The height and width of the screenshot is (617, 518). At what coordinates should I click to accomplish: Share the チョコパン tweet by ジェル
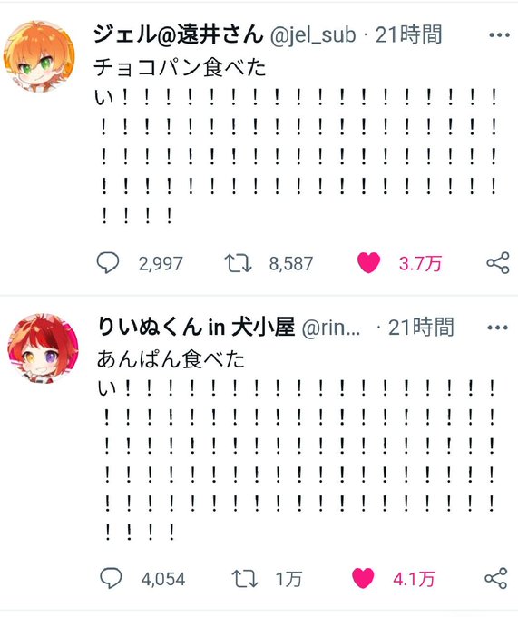point(498,263)
